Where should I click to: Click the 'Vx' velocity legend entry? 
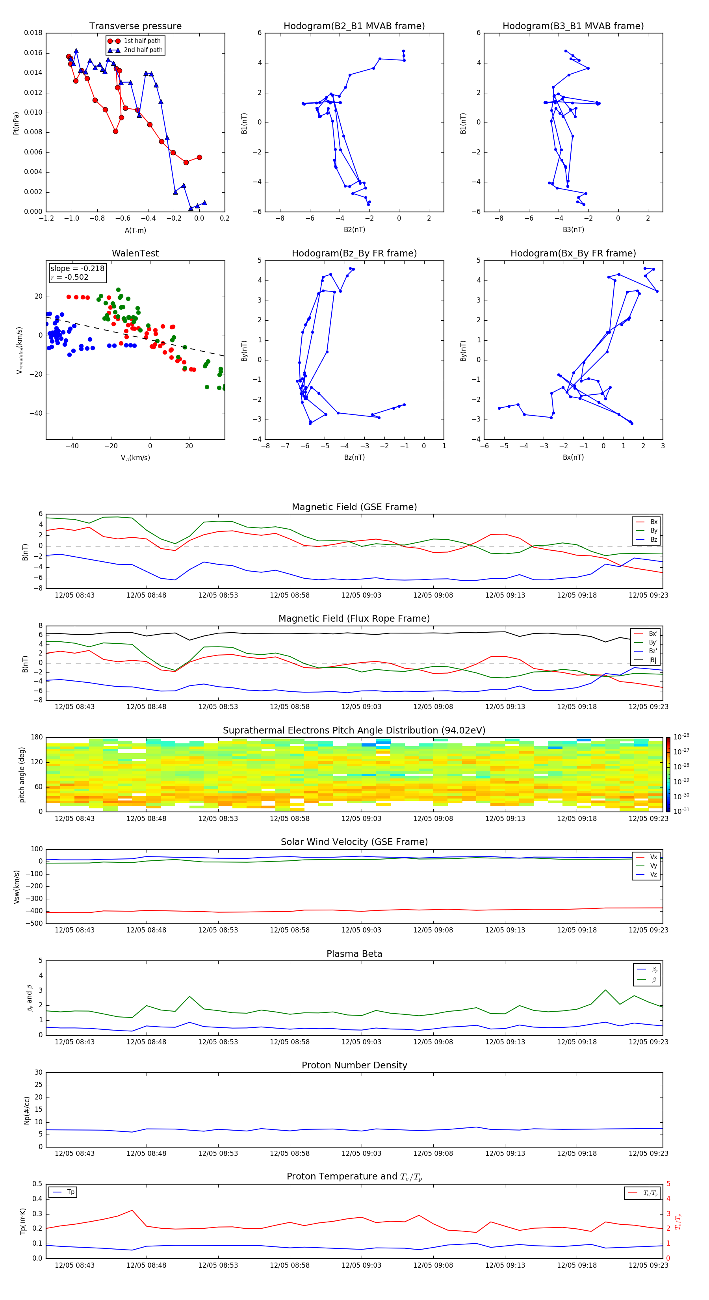646,857
